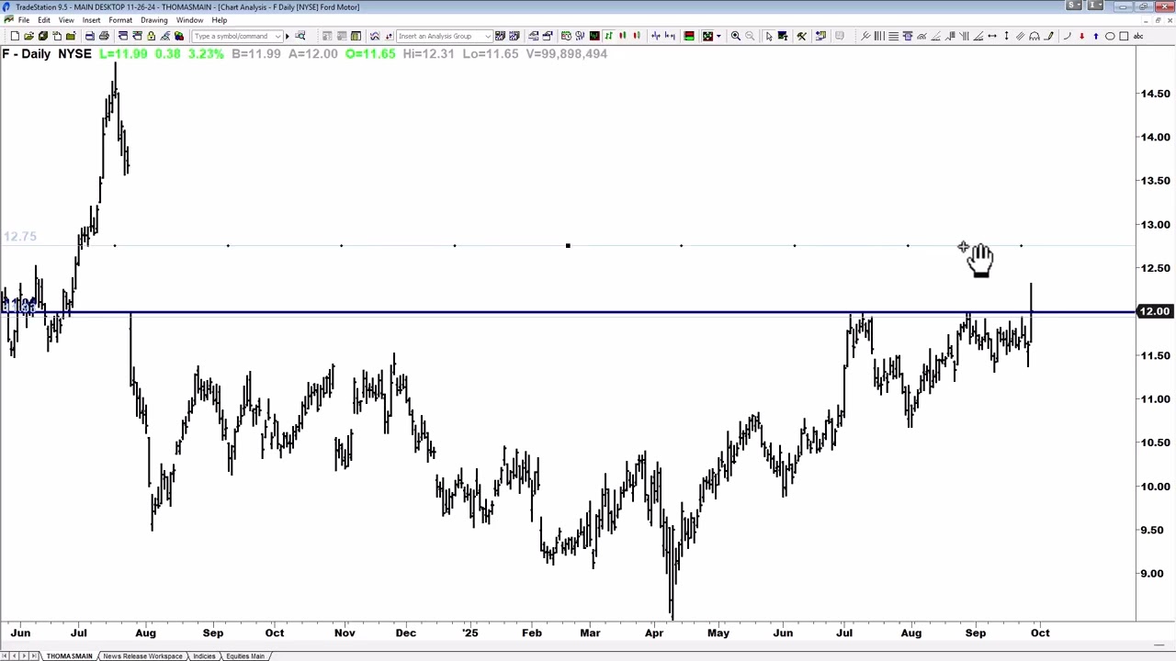
Task: Click the Zoom In magnifier
Action: click(x=735, y=36)
